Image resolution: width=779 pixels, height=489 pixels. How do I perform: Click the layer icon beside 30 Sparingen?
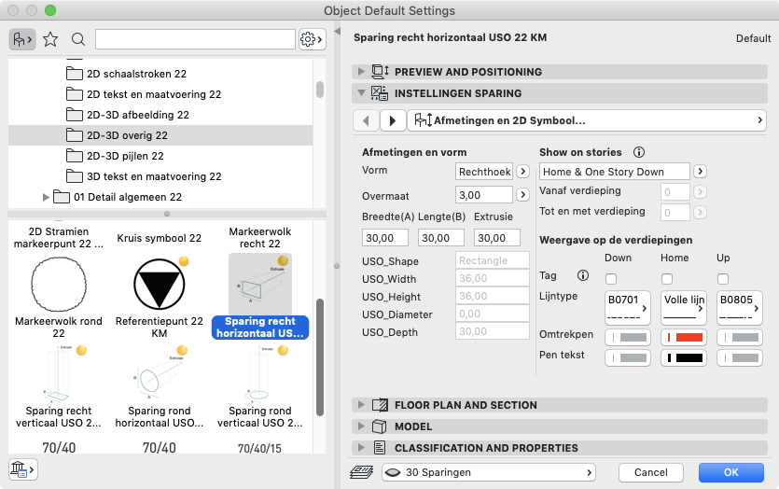click(362, 472)
